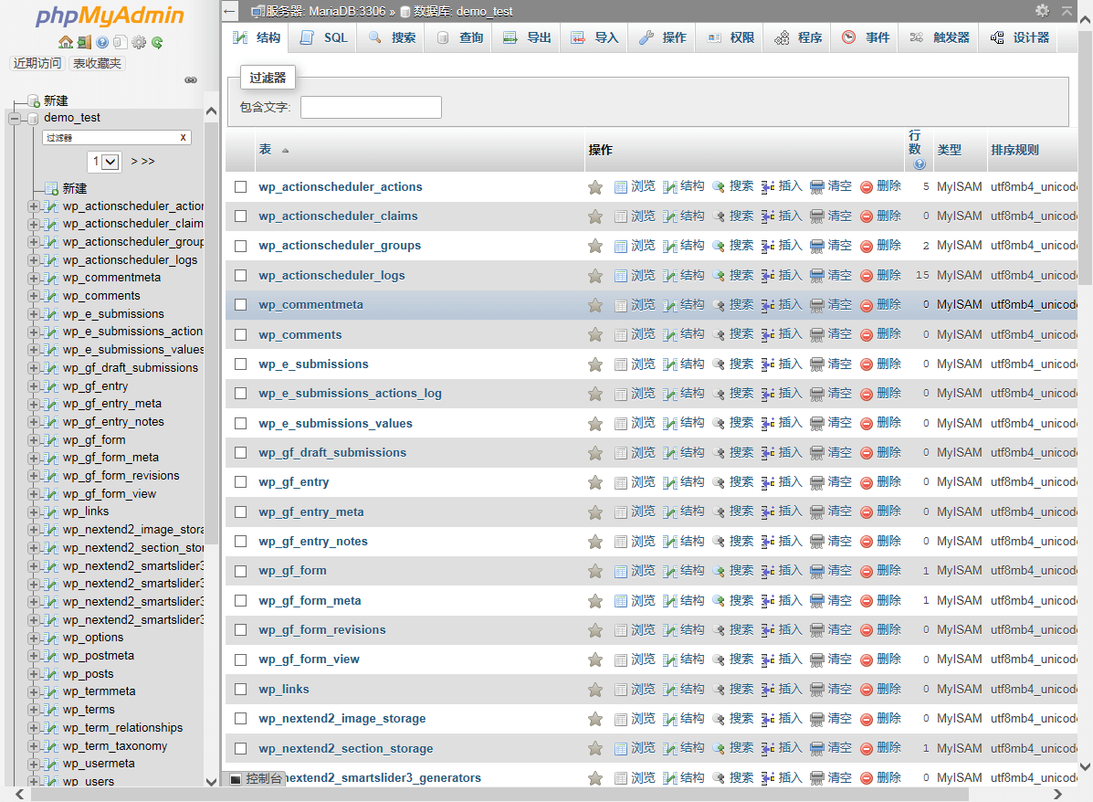Open the 操作 operations tab
This screenshot has width=1093, height=802.
click(663, 37)
